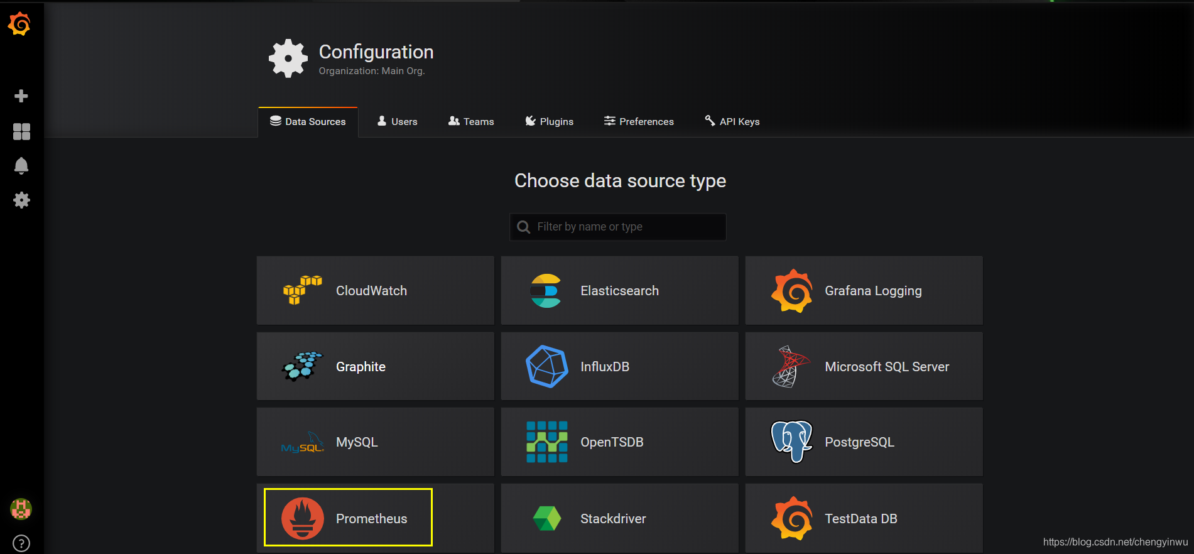Open the Help question mark icon
The image size is (1194, 554).
[x=21, y=543]
